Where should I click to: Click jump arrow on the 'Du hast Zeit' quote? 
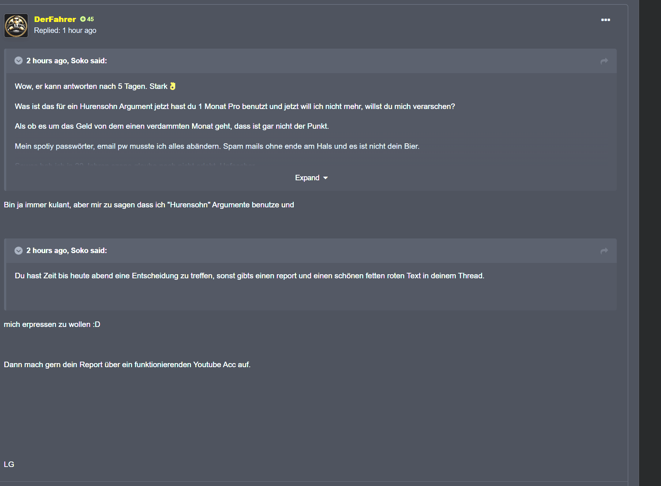[x=604, y=251]
